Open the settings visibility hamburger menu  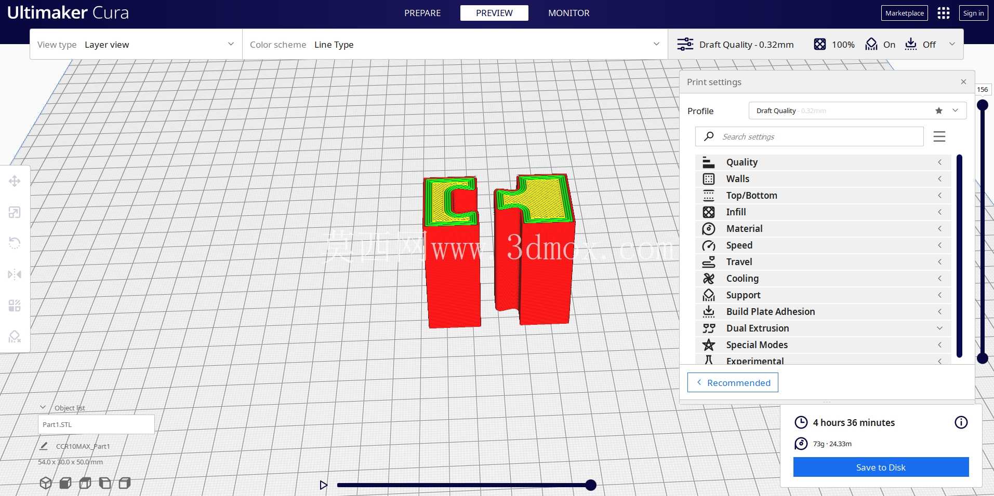point(939,136)
